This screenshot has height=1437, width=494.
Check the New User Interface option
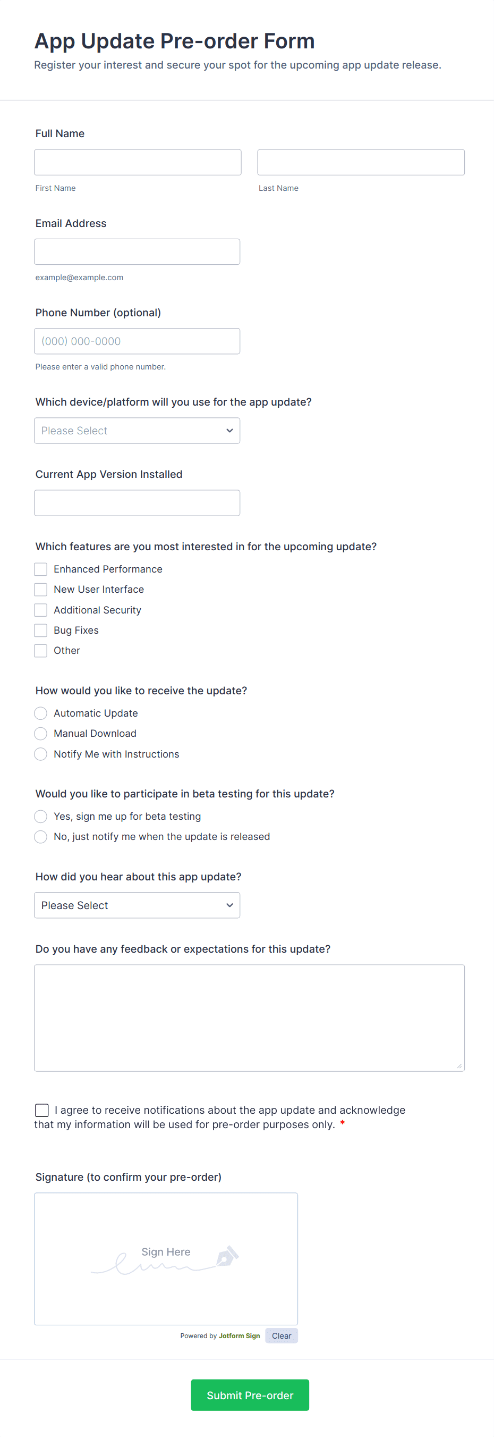[x=40, y=589]
